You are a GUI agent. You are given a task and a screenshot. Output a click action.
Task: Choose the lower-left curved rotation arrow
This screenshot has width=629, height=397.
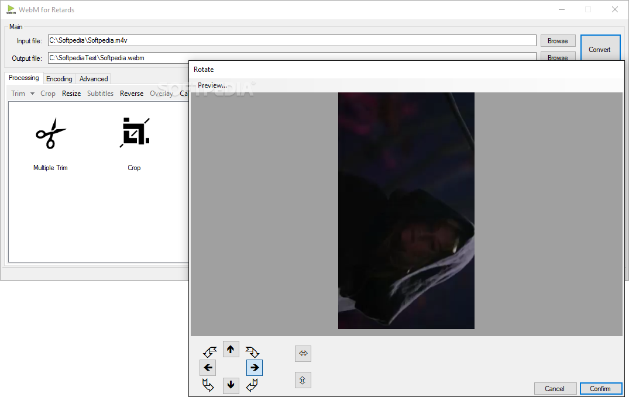pos(208,385)
